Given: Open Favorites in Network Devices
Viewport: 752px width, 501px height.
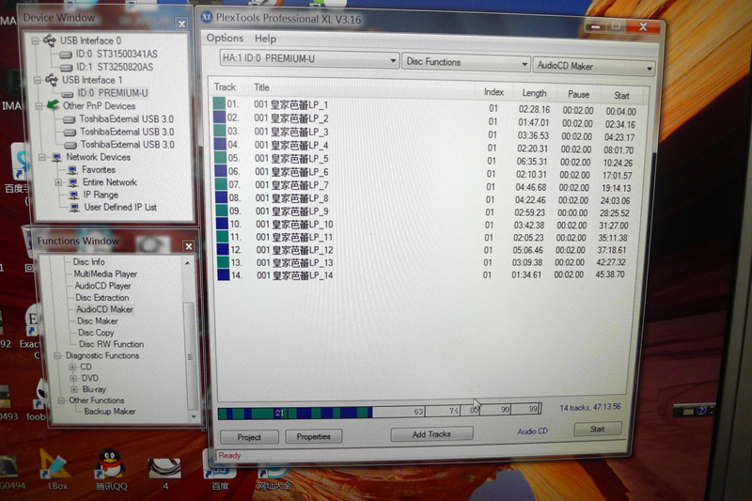Looking at the screenshot, I should (99, 170).
